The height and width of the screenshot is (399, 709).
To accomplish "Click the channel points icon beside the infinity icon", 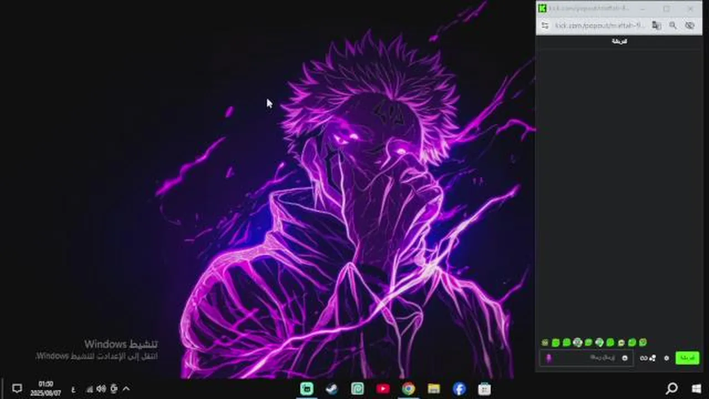I will (653, 358).
